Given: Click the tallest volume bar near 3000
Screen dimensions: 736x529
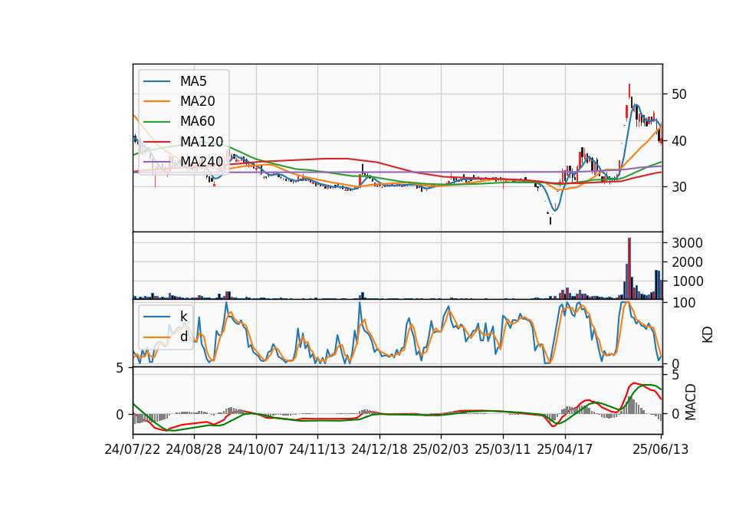Looking at the screenshot, I should [x=629, y=268].
